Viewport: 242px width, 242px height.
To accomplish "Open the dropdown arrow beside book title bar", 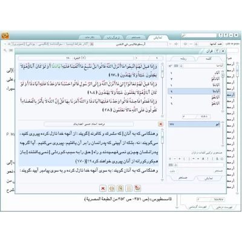I will pos(170,44).
